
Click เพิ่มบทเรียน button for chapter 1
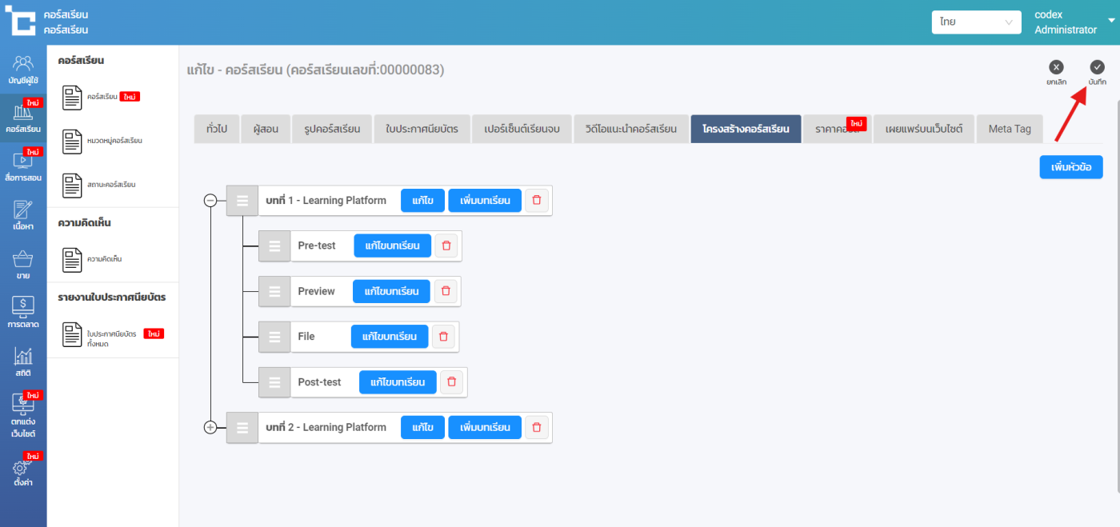485,201
